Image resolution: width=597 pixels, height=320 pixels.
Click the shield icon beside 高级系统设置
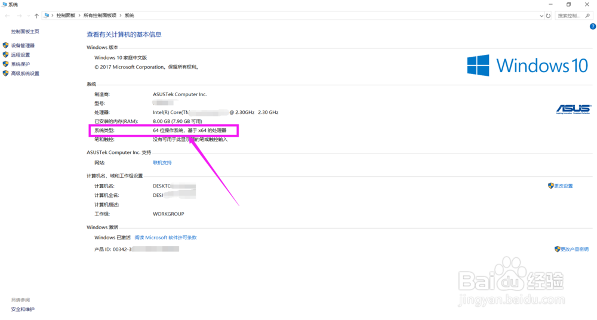tap(6, 73)
